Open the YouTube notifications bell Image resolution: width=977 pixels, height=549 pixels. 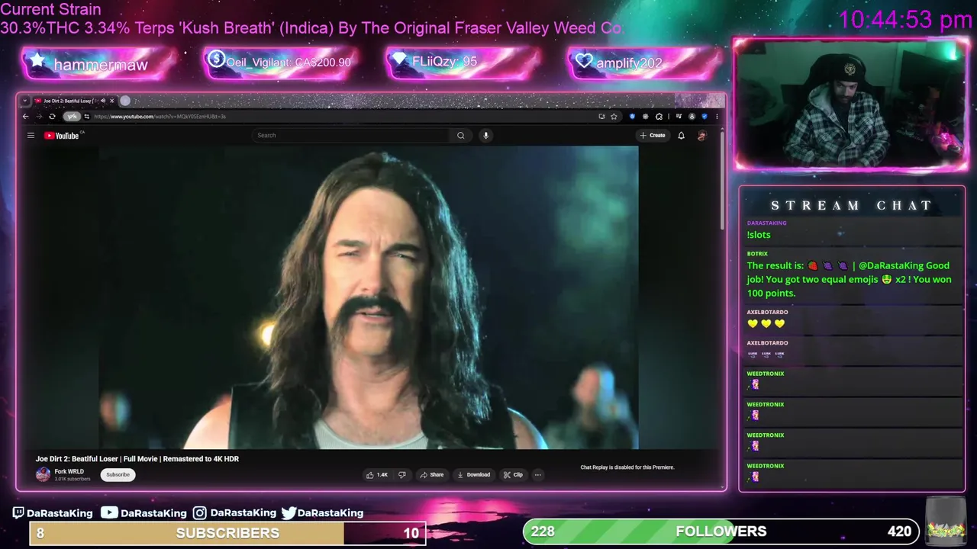[x=682, y=136]
